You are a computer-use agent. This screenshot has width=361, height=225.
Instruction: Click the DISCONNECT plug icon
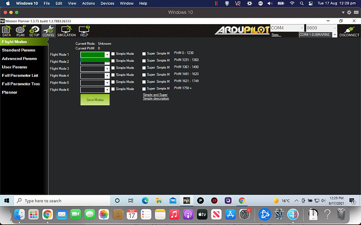348,31
